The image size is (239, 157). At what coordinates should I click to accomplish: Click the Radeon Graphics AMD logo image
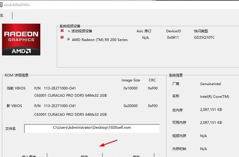pos(21,39)
